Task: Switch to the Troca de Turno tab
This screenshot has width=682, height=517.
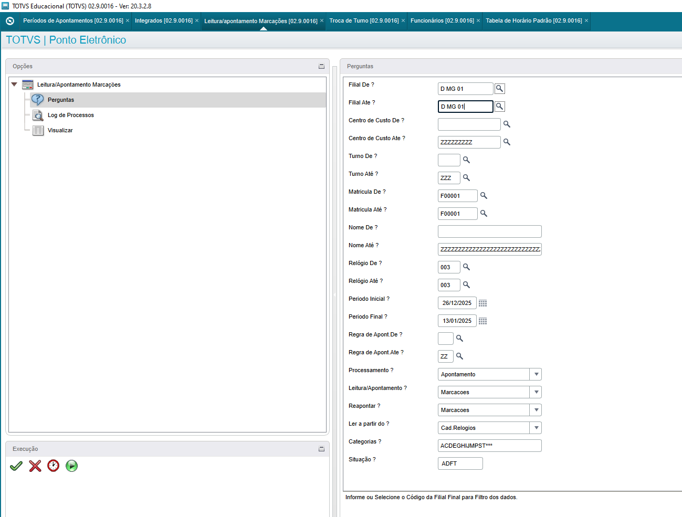Action: coord(364,21)
